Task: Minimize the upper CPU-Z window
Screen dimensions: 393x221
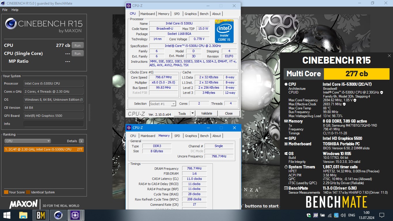Action: coord(208,6)
